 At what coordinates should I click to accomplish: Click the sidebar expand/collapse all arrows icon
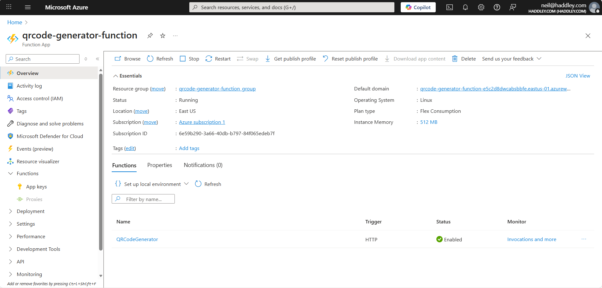pos(86,59)
